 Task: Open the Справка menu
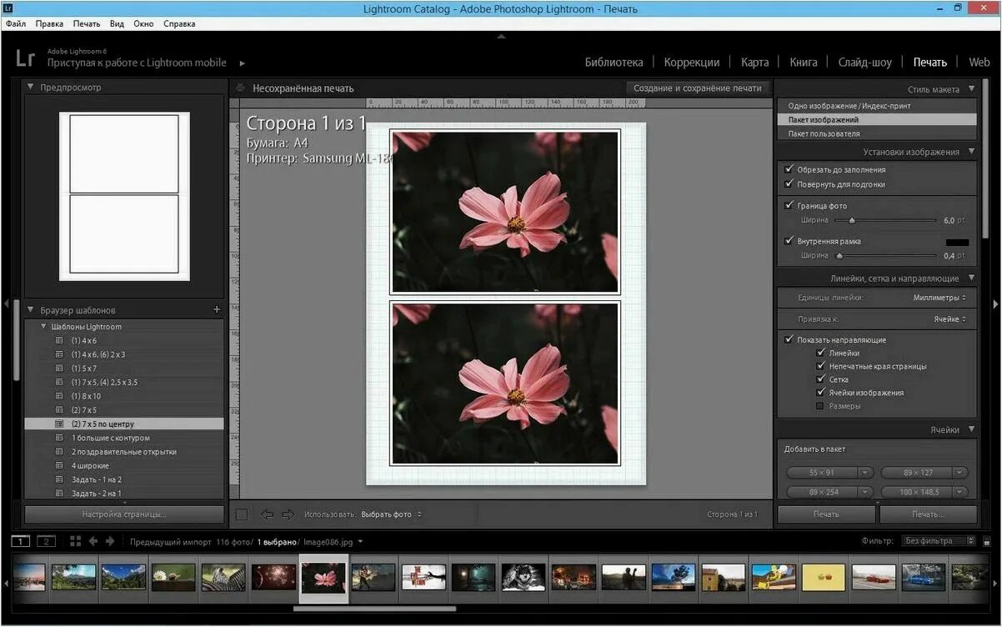coord(179,23)
